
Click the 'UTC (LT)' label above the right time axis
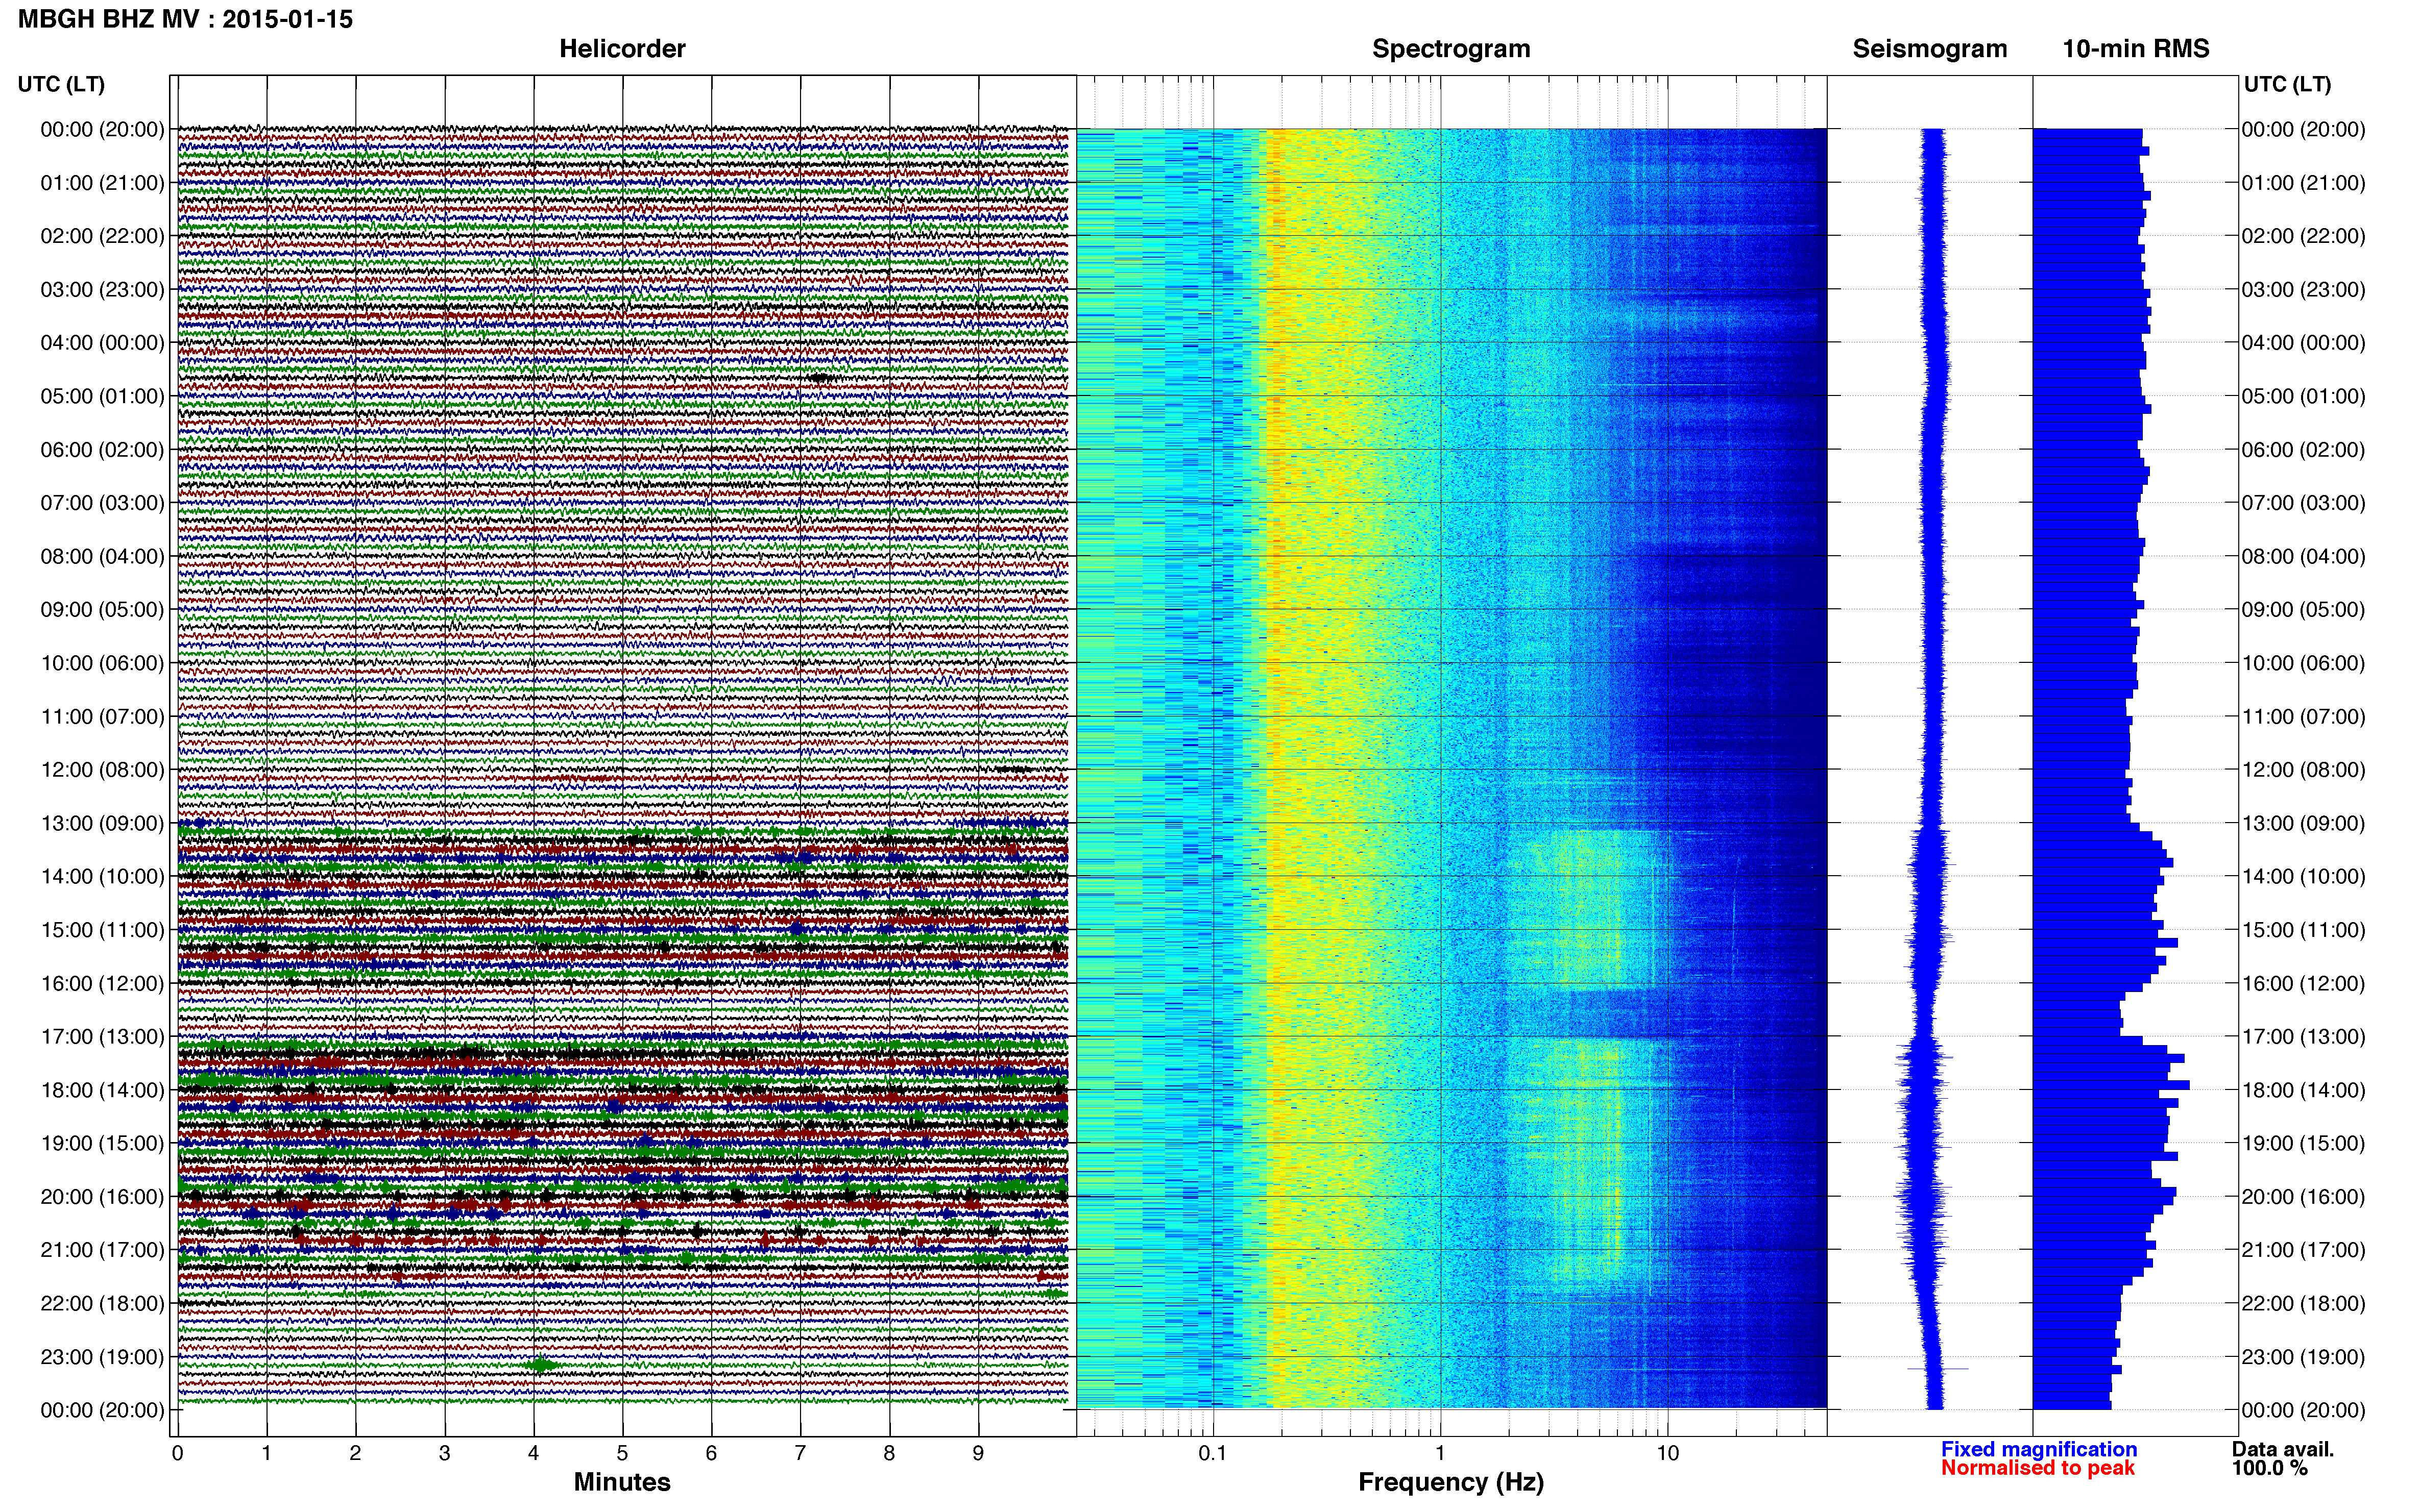2287,84
